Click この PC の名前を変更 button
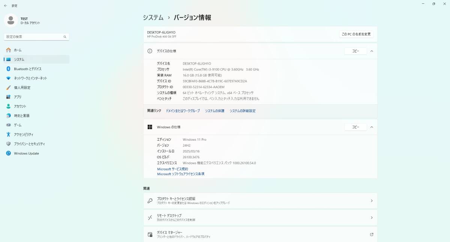Screen dimensions: 450x242 point(356,34)
